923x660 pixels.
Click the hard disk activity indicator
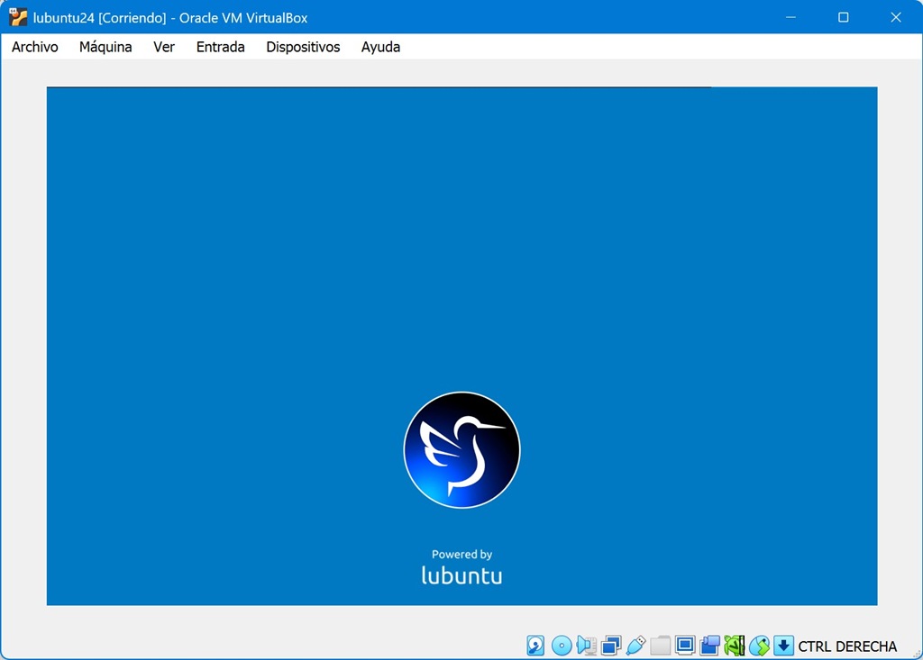pyautogui.click(x=535, y=646)
